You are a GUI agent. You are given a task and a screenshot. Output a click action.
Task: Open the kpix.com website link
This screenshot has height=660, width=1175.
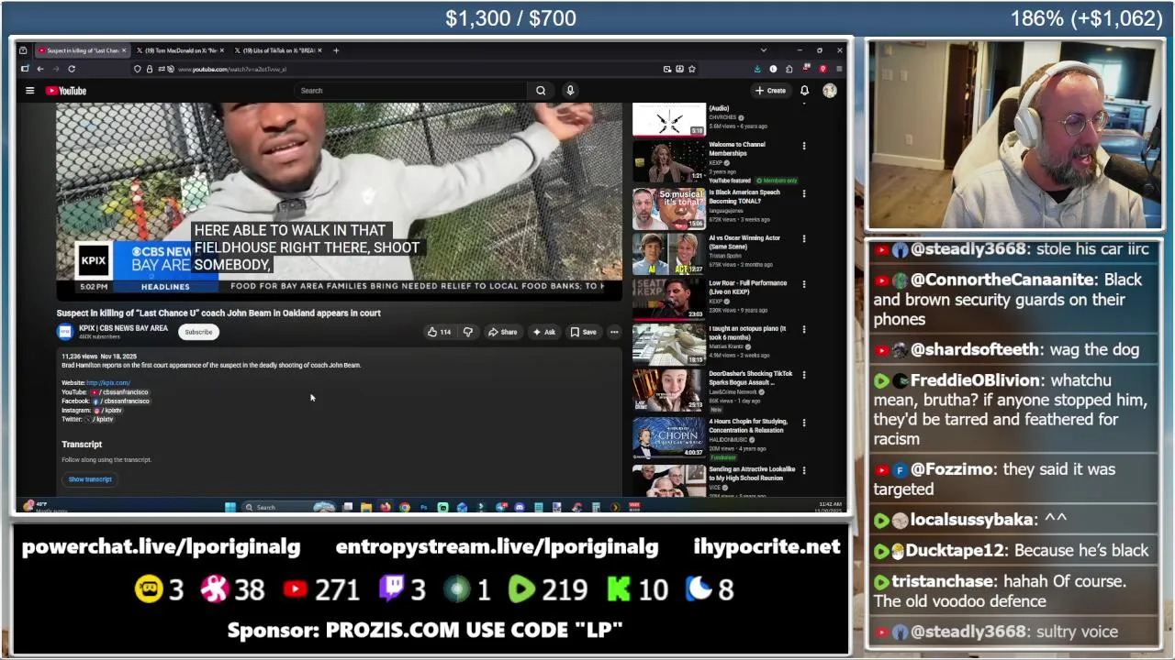108,383
